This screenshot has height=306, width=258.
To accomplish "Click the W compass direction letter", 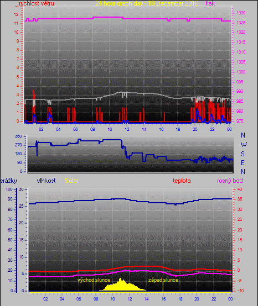I will (x=244, y=145).
